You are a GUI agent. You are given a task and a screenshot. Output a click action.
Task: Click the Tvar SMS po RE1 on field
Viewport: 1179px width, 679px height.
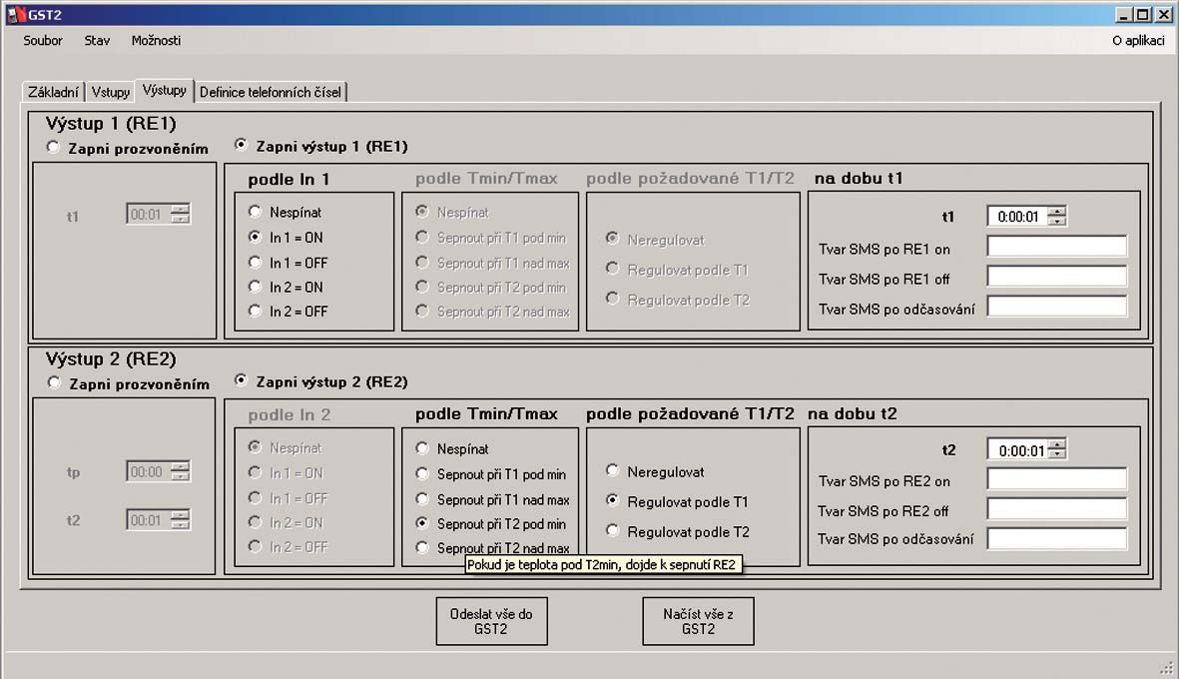(x=1056, y=246)
